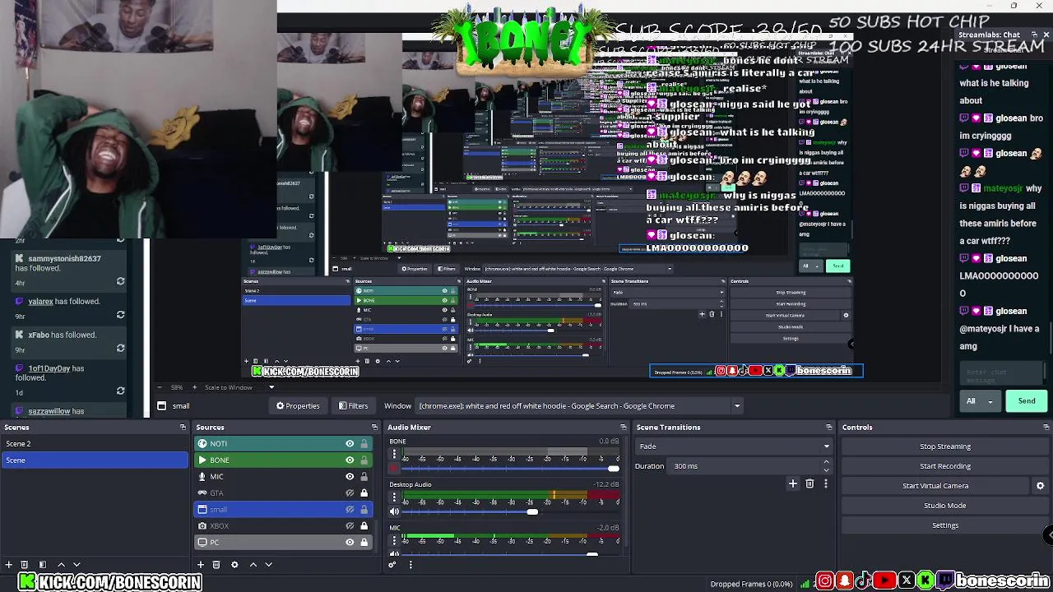Screen dimensions: 1053x592
Task: Send the chat message
Action: coord(1027,401)
